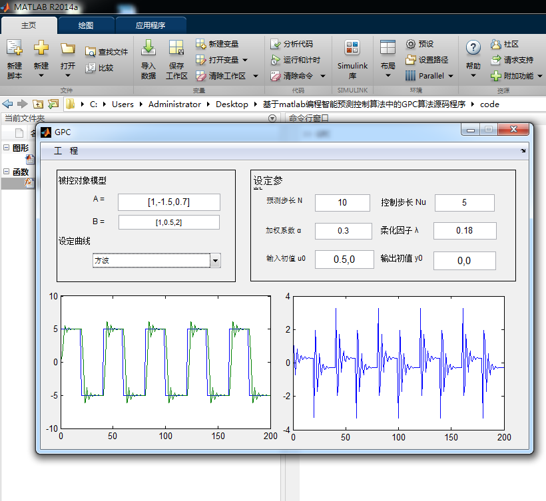Click the Find Files (查找文件) icon
The width and height of the screenshot is (546, 501).
pyautogui.click(x=90, y=52)
